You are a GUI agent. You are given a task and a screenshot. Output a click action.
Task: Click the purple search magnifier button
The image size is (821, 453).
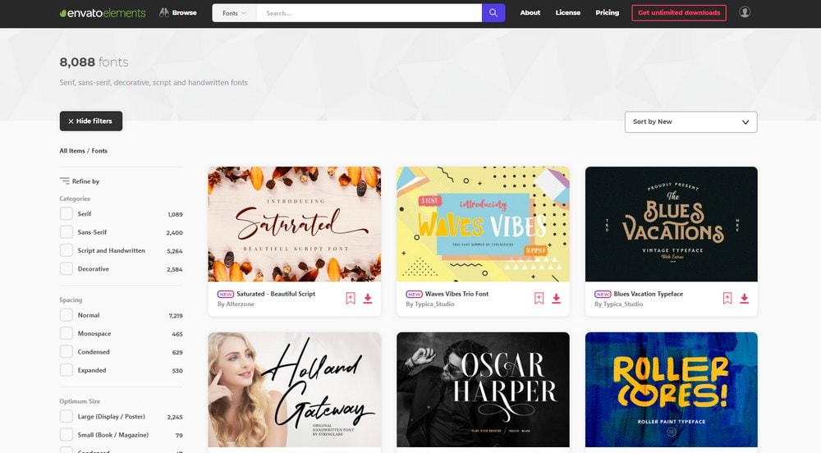[493, 13]
